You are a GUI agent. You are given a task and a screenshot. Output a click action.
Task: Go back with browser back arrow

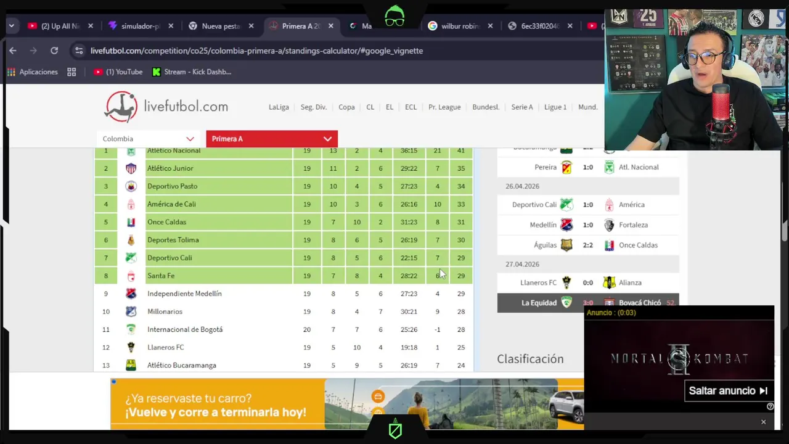point(13,51)
